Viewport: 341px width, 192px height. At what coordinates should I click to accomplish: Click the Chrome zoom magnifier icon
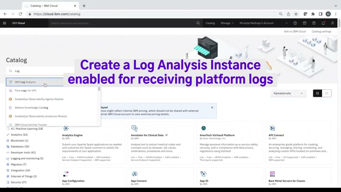coord(281,14)
